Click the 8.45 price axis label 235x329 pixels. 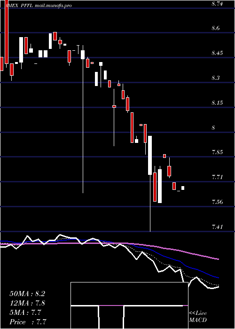click(217, 53)
